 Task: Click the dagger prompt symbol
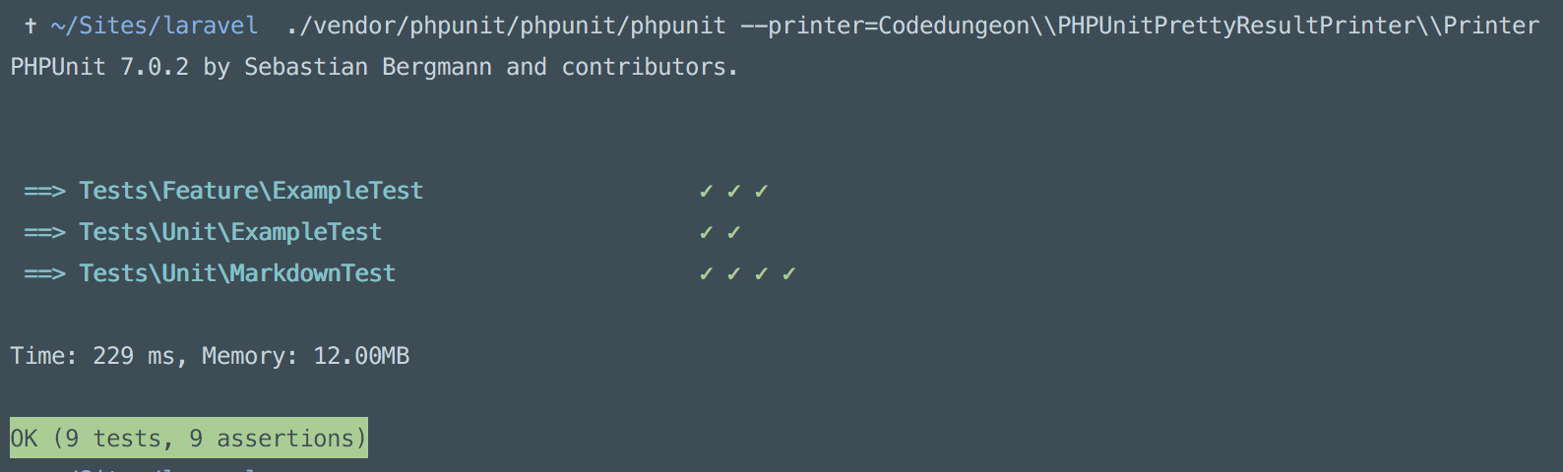click(31, 26)
